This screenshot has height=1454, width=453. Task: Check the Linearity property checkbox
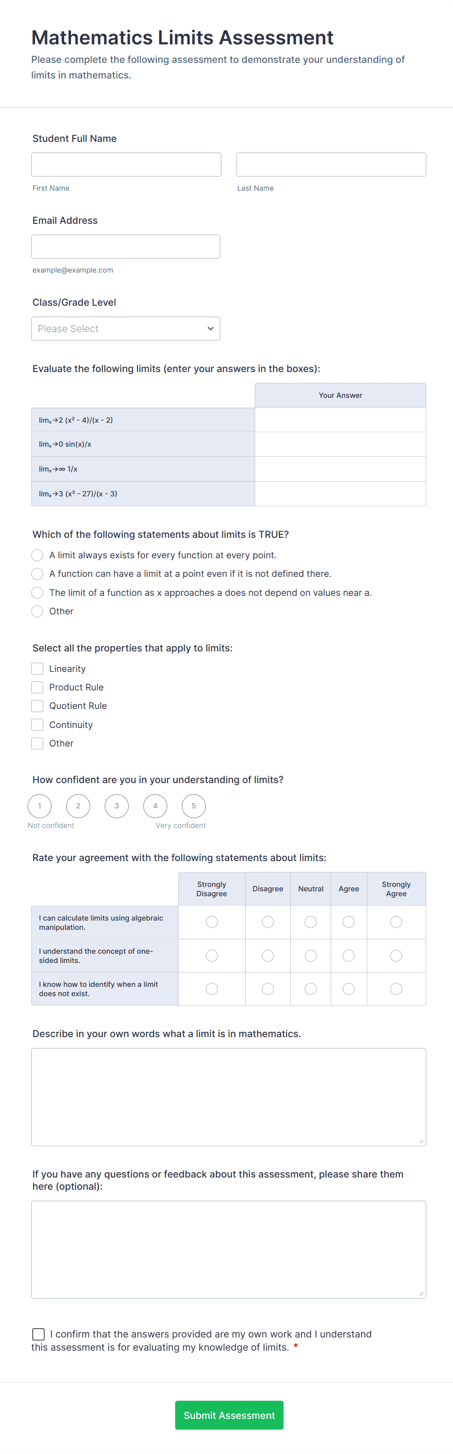pyautogui.click(x=37, y=668)
